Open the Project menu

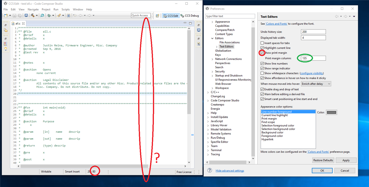(x=46, y=9)
